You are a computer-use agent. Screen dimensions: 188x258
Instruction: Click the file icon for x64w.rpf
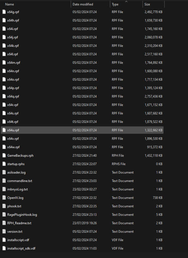pyautogui.click(x=4, y=147)
